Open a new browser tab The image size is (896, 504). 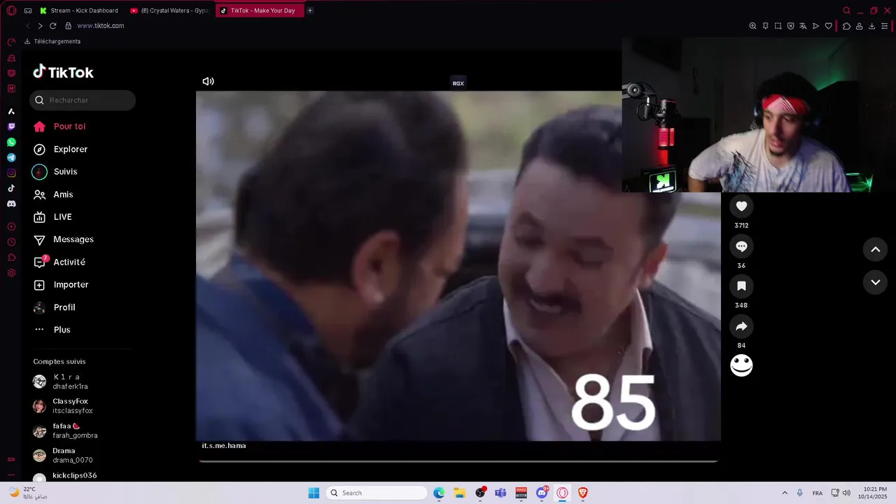point(310,10)
